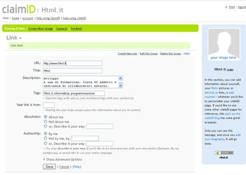The image size is (246, 175).
Task: Click the hCard badge icon in sidebar
Action: [x=224, y=153]
